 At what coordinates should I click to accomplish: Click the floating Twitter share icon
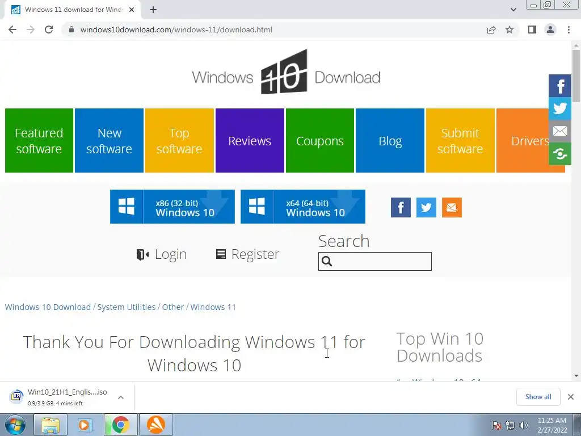(560, 108)
